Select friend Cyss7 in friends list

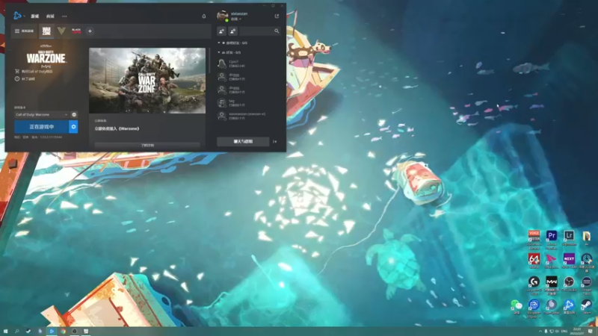click(x=248, y=63)
